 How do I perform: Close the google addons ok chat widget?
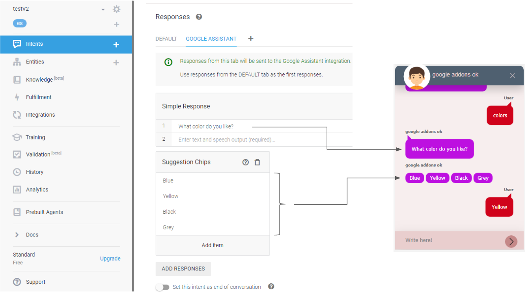point(513,76)
